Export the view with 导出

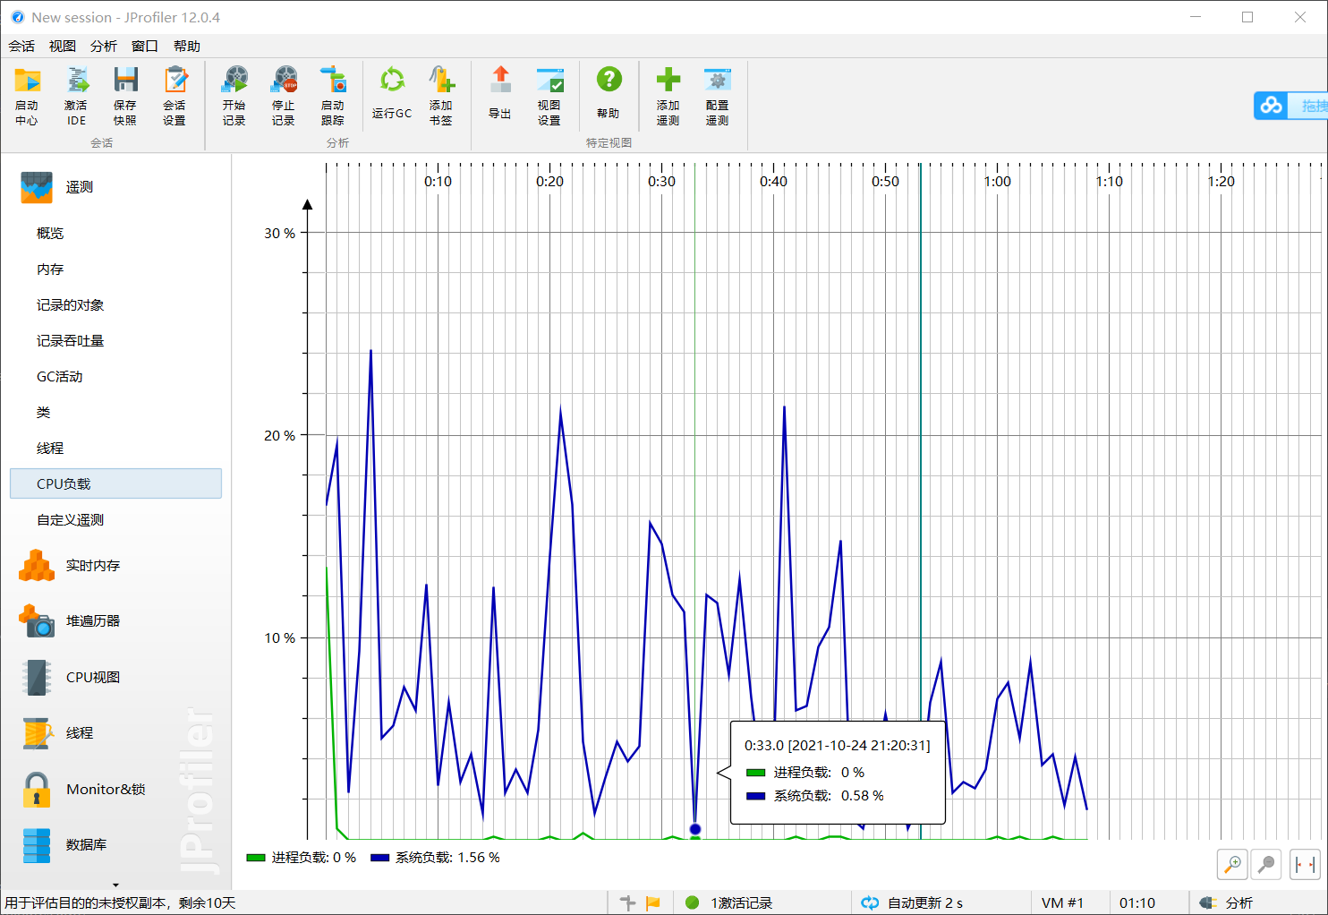pyautogui.click(x=500, y=93)
